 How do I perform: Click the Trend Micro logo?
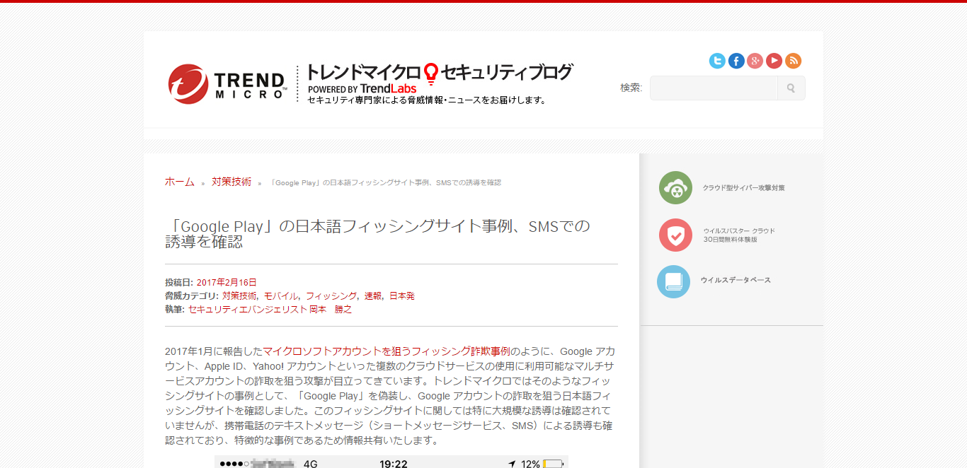point(227,83)
